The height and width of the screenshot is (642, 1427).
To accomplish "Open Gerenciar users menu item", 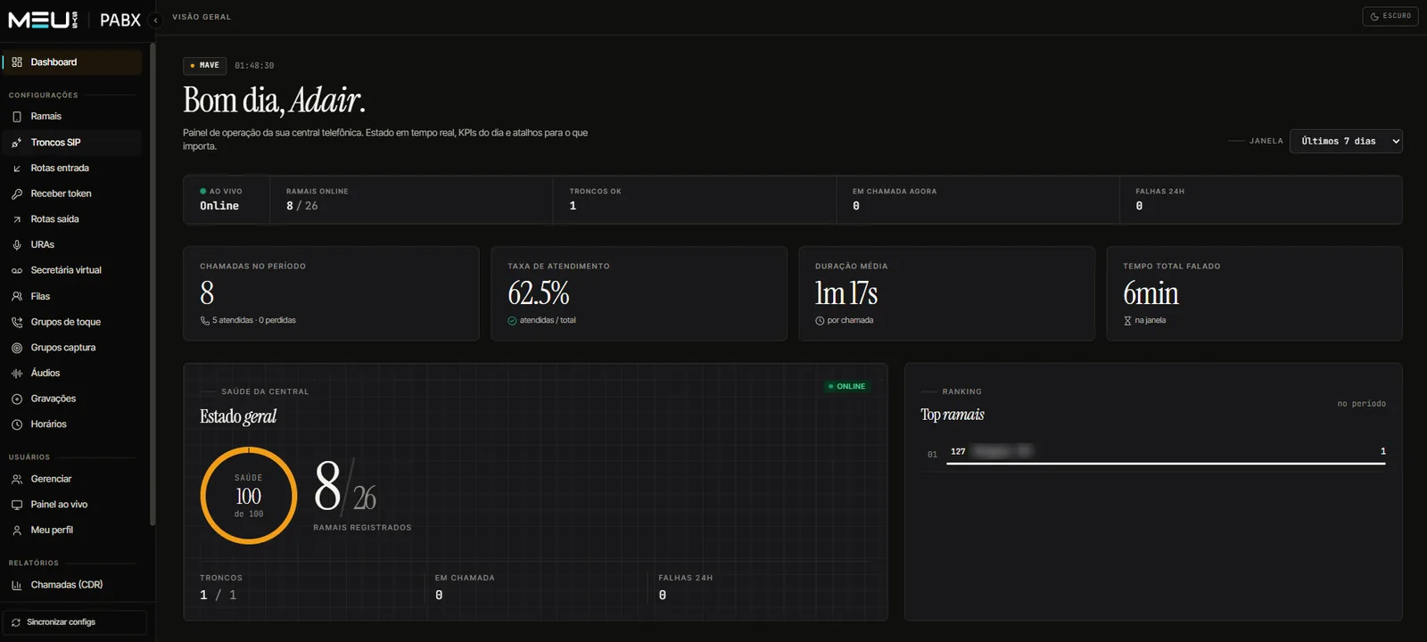I will pyautogui.click(x=73, y=479).
